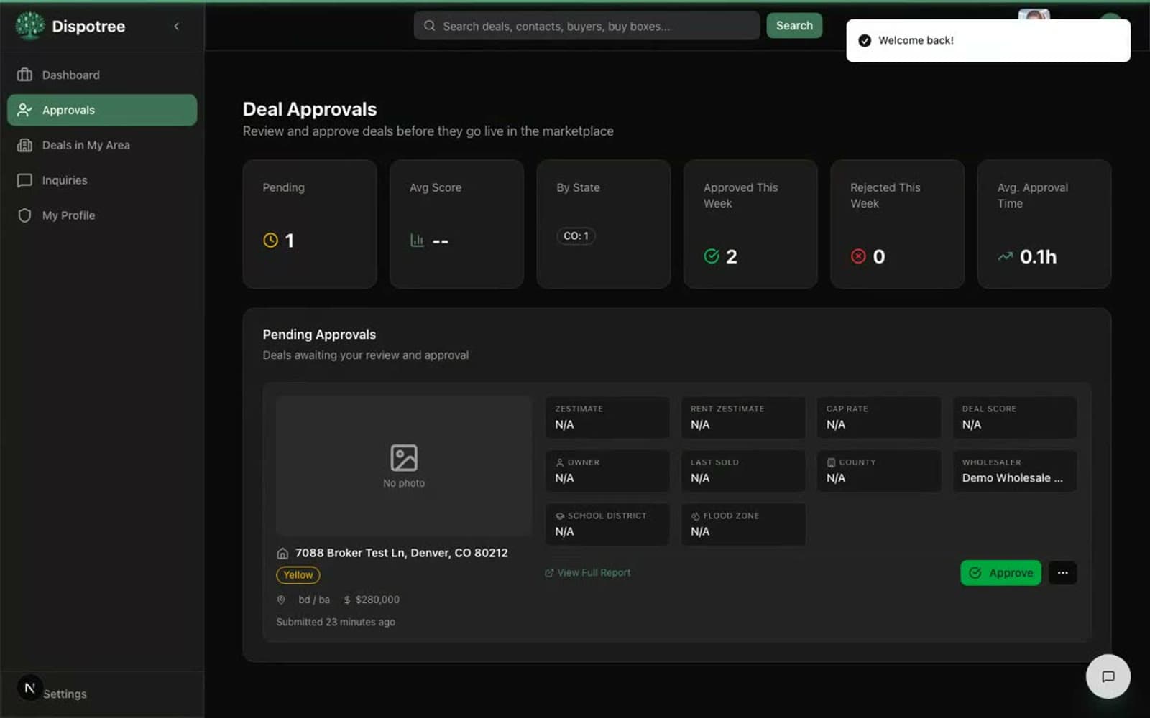Click the $280,000 price text
This screenshot has height=718, width=1150.
(377, 600)
